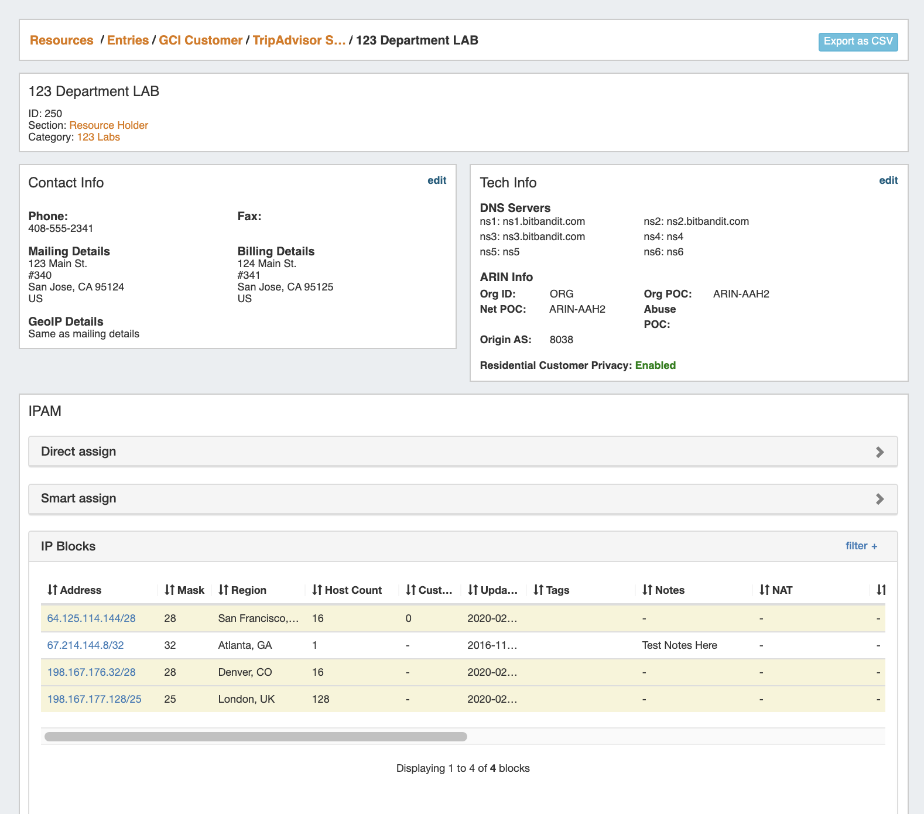924x814 pixels.
Task: Click the sort arrows next to Mask
Action: [x=169, y=590]
